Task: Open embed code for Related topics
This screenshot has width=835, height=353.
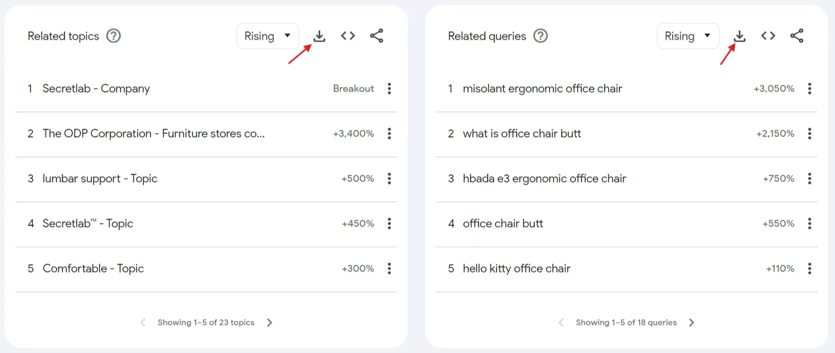Action: click(348, 36)
